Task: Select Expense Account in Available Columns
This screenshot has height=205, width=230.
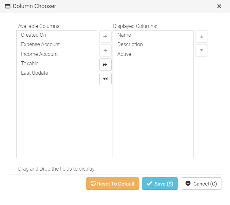Action: pos(40,44)
